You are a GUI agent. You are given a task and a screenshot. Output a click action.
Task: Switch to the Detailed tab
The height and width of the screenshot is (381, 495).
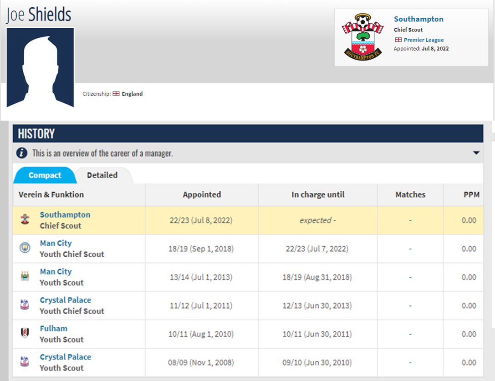click(102, 175)
